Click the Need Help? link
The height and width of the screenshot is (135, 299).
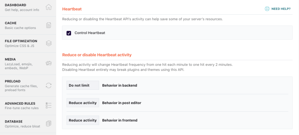coord(281,9)
